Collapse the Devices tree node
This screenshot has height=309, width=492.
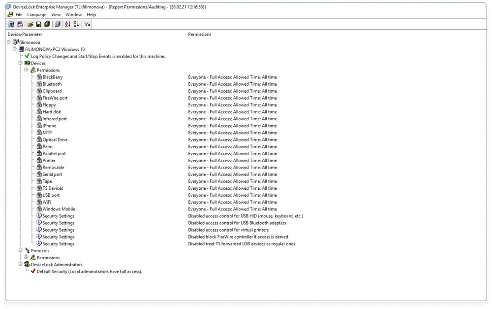pyautogui.click(x=20, y=63)
